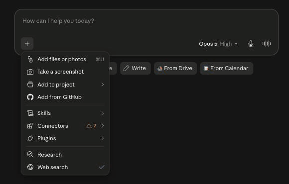
Task: Select Add from GitHub menu entry
Action: click(x=65, y=97)
